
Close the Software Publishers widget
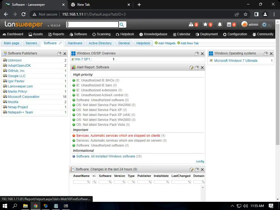point(65,54)
